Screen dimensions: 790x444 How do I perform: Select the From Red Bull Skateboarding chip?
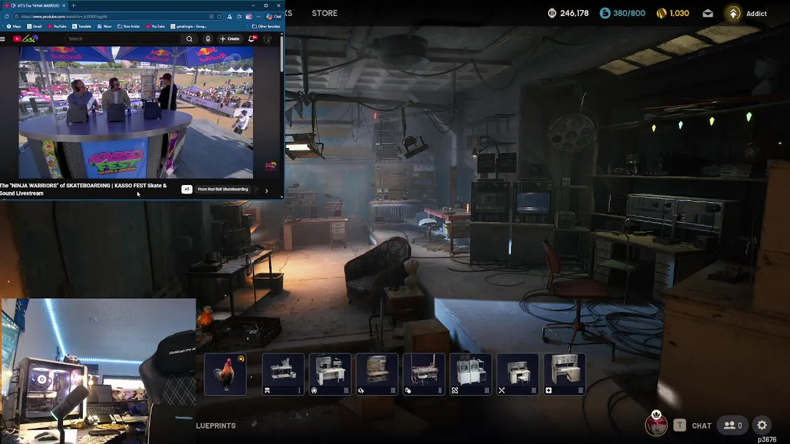[x=223, y=189]
